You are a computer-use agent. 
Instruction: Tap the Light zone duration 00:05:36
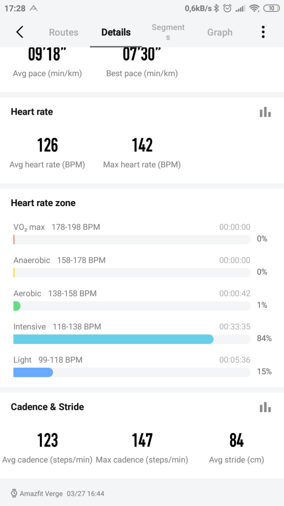click(x=235, y=360)
